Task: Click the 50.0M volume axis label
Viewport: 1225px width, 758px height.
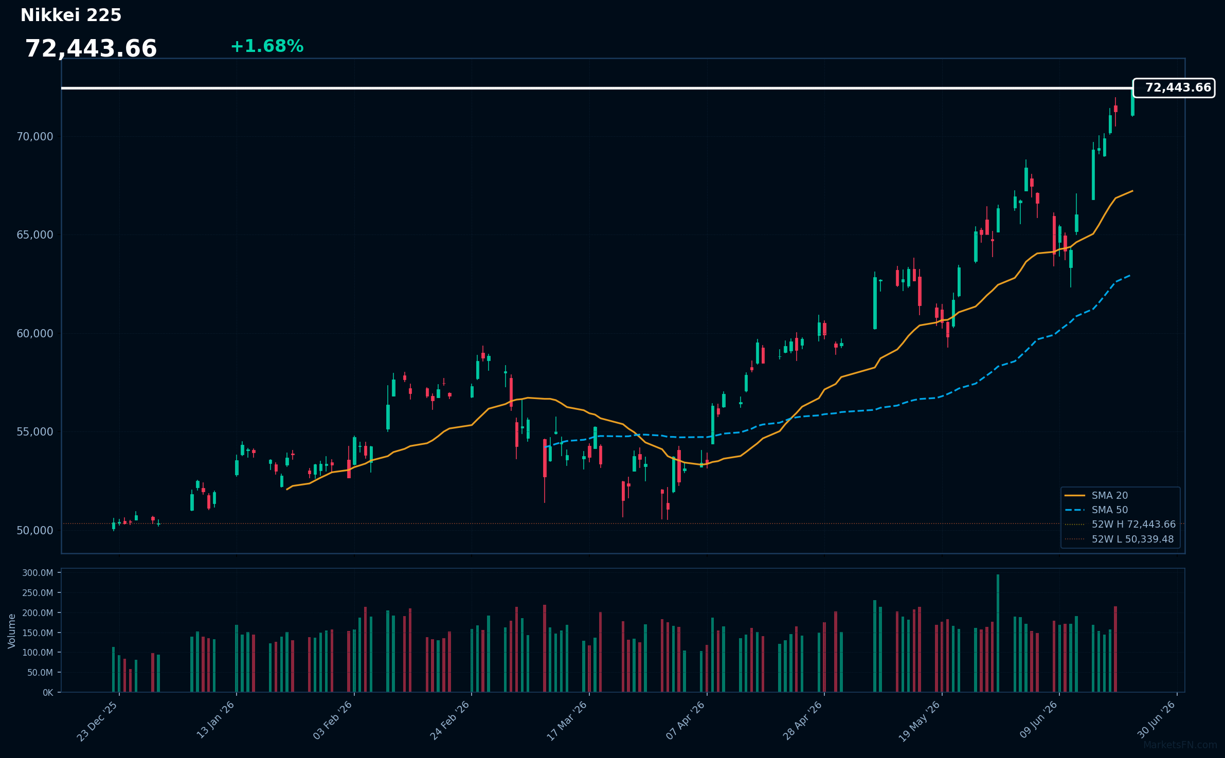Action: coord(40,673)
